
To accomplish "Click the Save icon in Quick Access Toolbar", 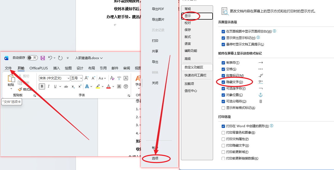I will tap(43, 58).
